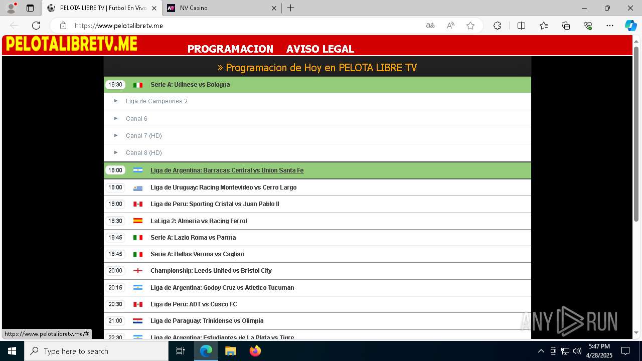Open a new tab with plus button
Viewport: 642px width, 361px height.
pos(290,8)
